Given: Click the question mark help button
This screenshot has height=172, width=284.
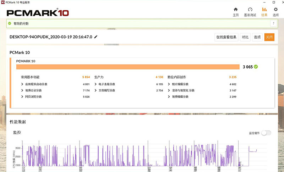Looking at the screenshot, I should coord(273,23).
